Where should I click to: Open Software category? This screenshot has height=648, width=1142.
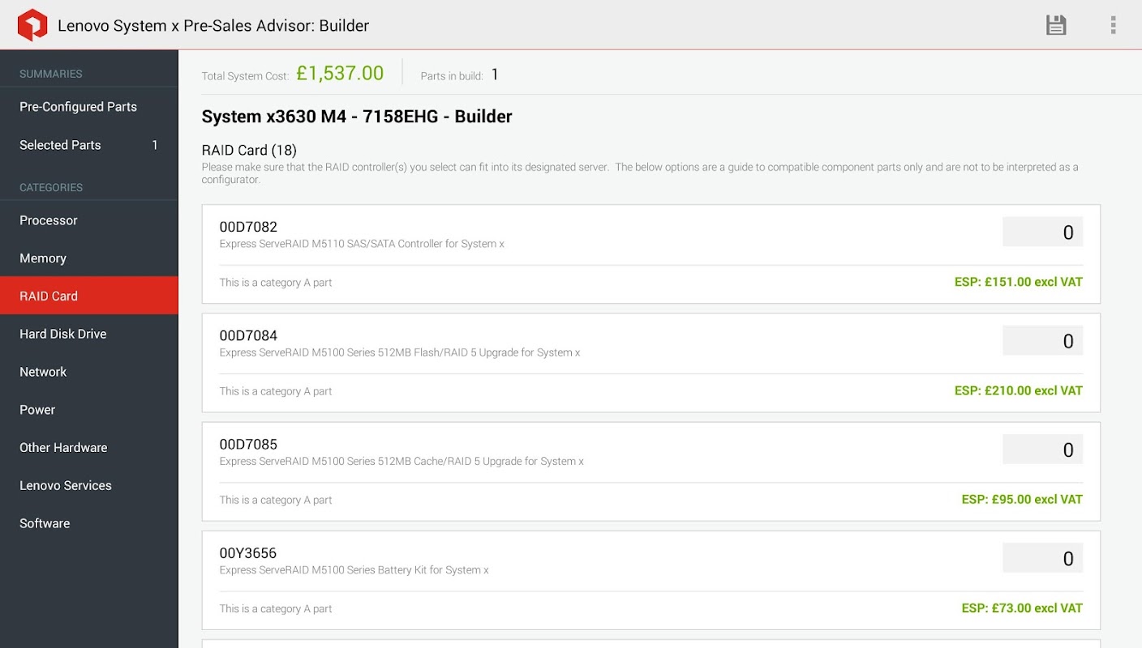coord(89,523)
